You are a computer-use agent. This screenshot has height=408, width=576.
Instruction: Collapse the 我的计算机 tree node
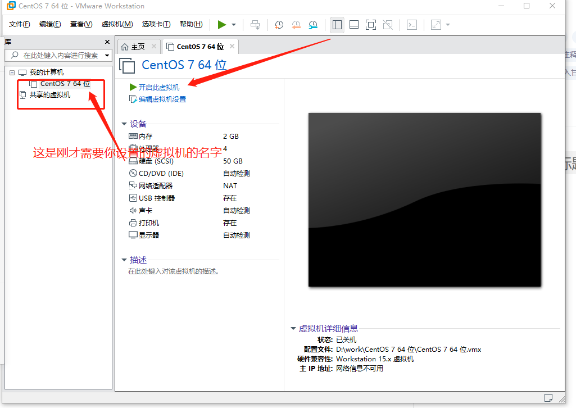[x=12, y=72]
